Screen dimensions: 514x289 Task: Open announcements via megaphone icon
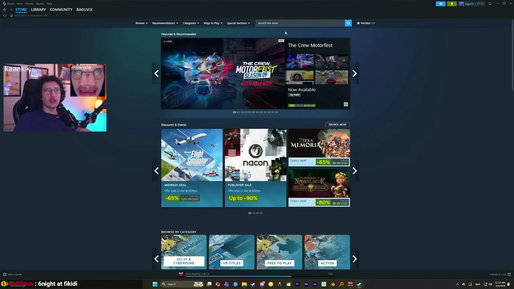[x=441, y=4]
